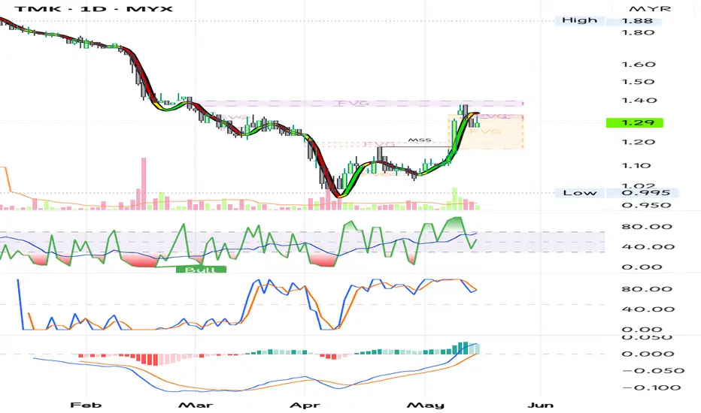Click the MSS annotation label

420,140
